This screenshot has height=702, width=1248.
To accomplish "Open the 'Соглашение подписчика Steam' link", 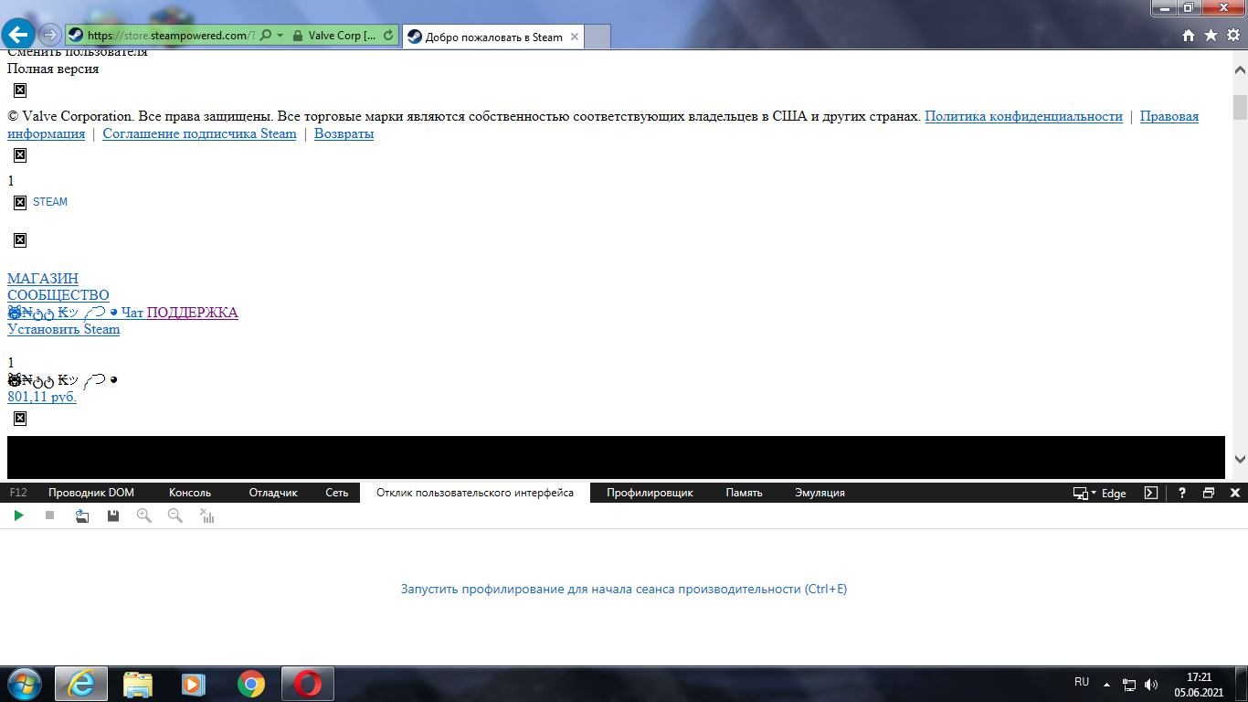I will [x=199, y=133].
